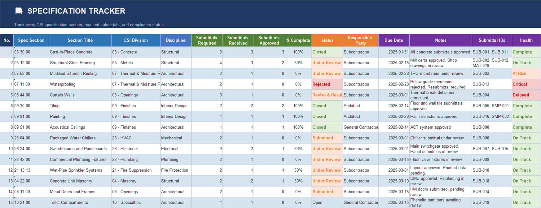Screen dimensions: 541x208
Task: Click the Tiling section title cell
Action: pyautogui.click(x=80, y=106)
